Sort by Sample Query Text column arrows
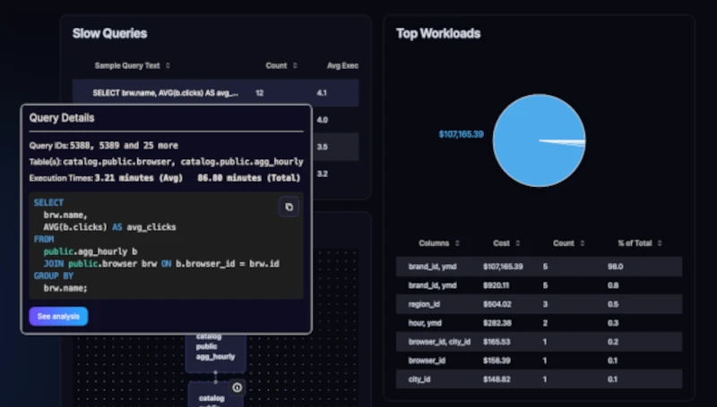 point(168,65)
